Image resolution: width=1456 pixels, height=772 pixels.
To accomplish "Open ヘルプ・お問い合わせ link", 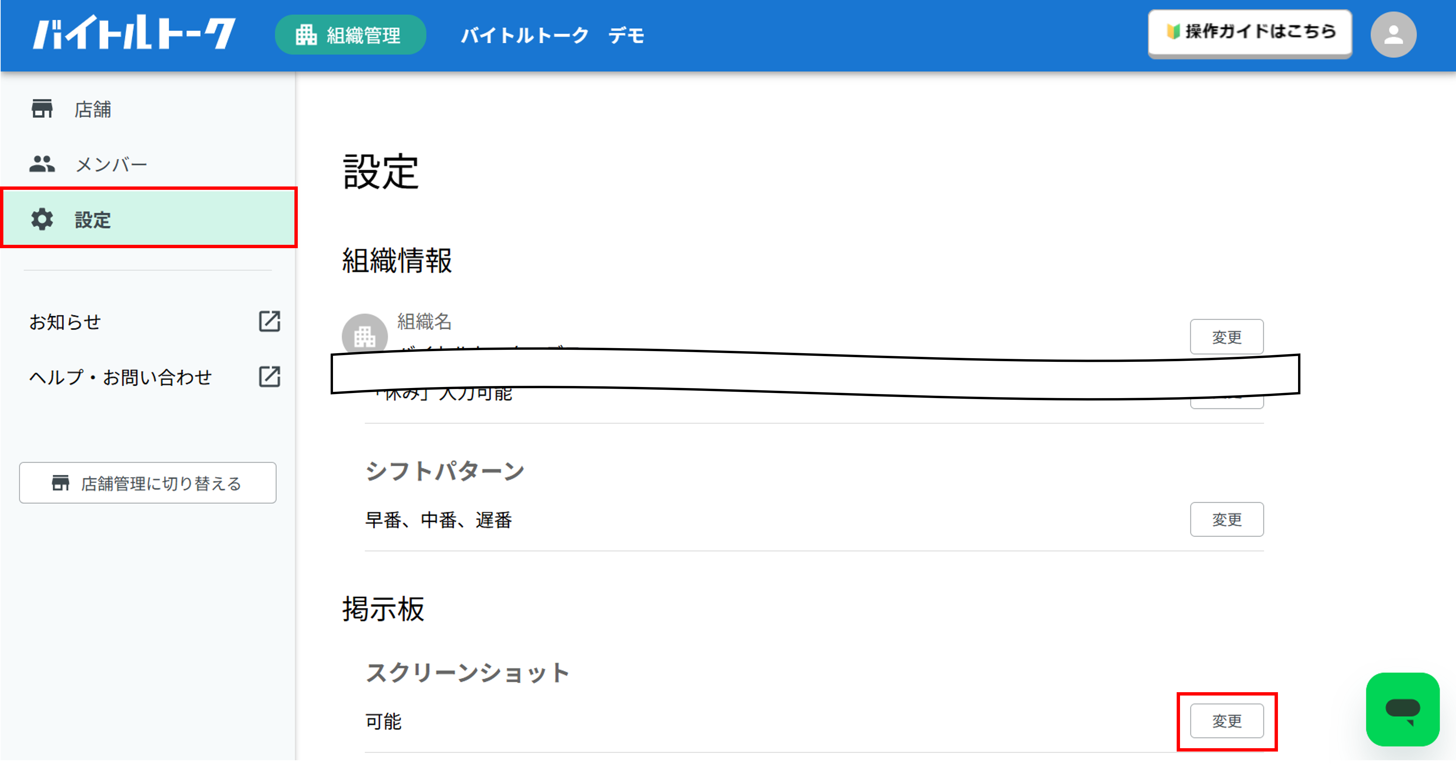I will 120,378.
